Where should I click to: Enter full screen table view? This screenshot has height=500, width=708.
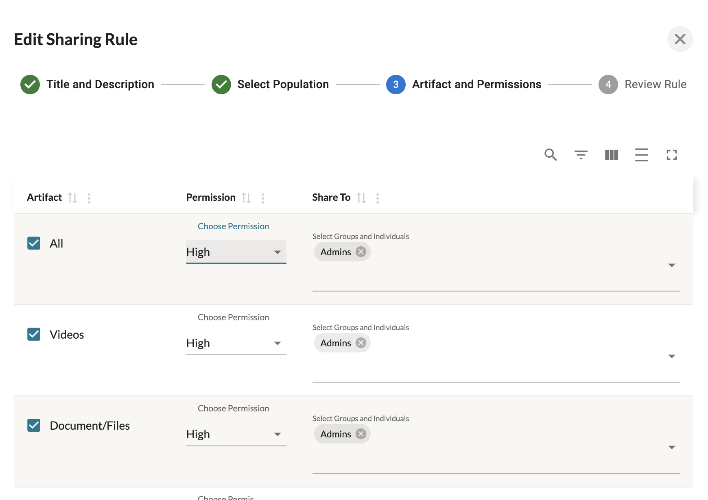tap(671, 155)
